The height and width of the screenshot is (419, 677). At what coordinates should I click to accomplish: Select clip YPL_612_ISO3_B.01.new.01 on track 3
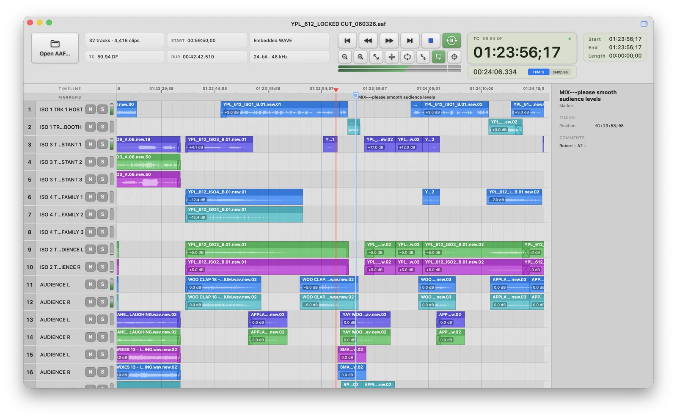(x=219, y=144)
